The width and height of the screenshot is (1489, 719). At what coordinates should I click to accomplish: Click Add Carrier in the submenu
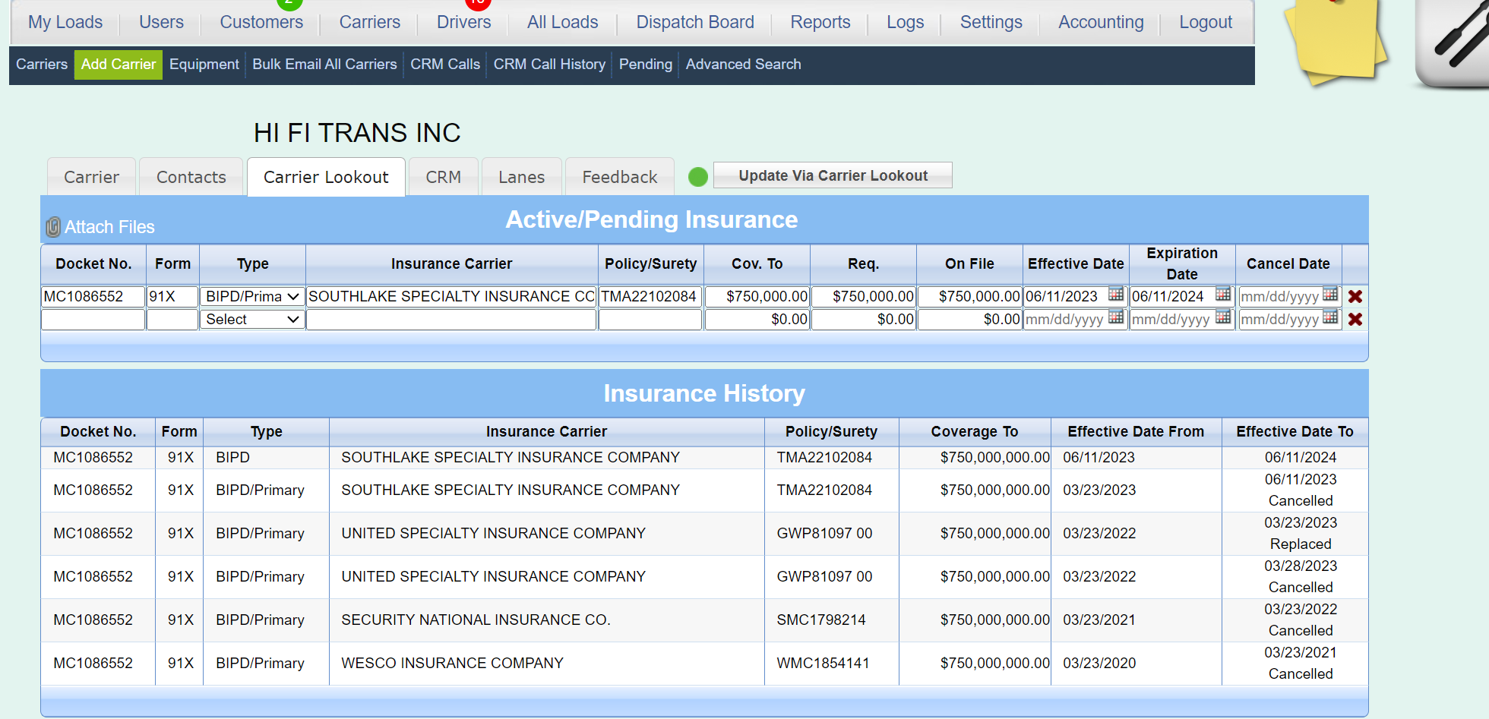(x=119, y=65)
